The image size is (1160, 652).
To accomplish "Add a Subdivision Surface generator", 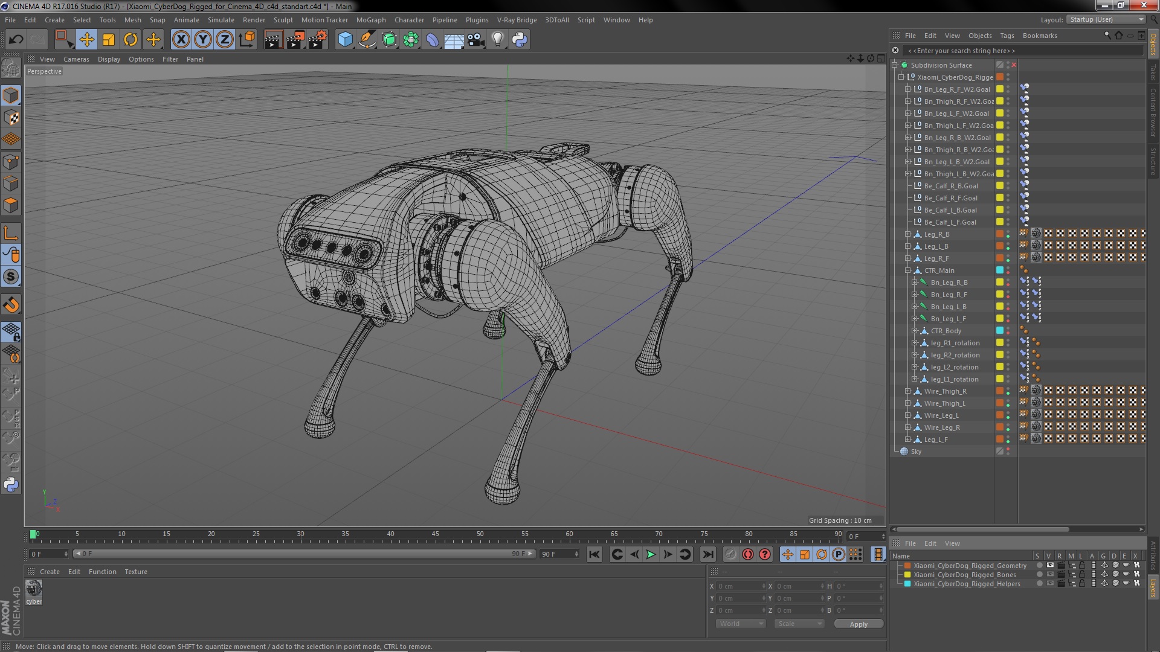I will [x=389, y=40].
